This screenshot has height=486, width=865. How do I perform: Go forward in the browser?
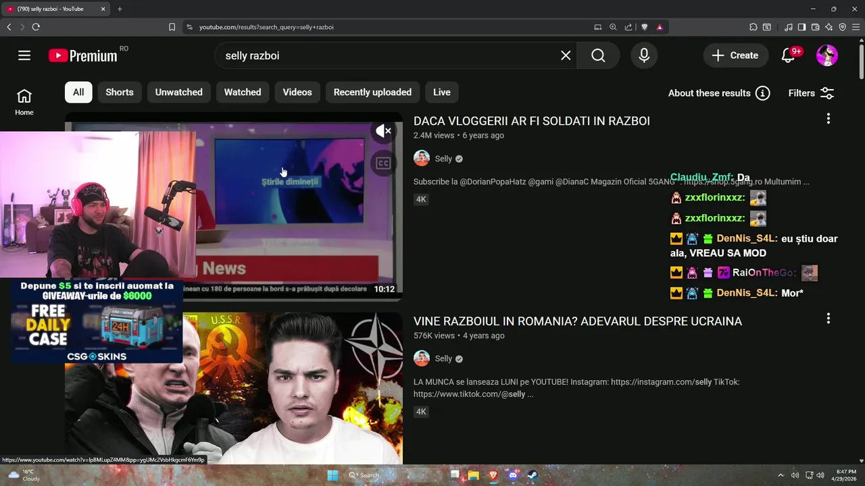point(22,27)
